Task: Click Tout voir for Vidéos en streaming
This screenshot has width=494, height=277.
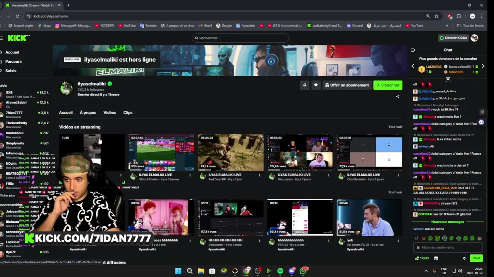Action: [395, 127]
